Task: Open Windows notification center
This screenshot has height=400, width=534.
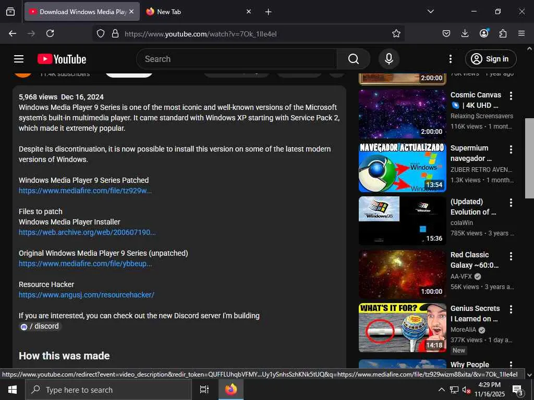Action: pyautogui.click(x=517, y=390)
